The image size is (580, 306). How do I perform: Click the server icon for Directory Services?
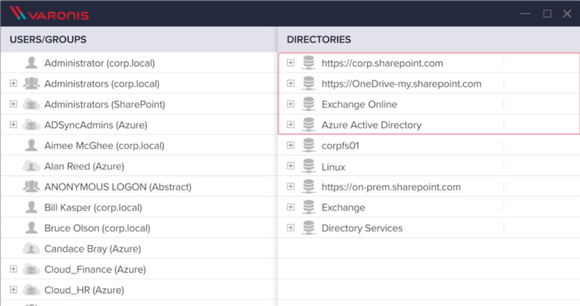[x=308, y=228]
